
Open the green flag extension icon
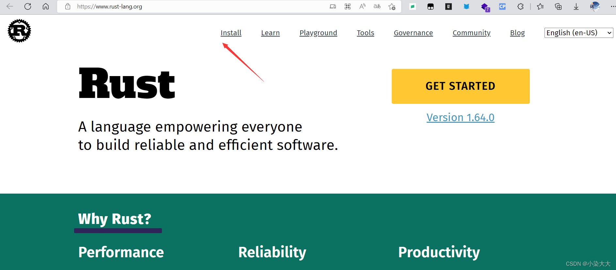(x=413, y=7)
